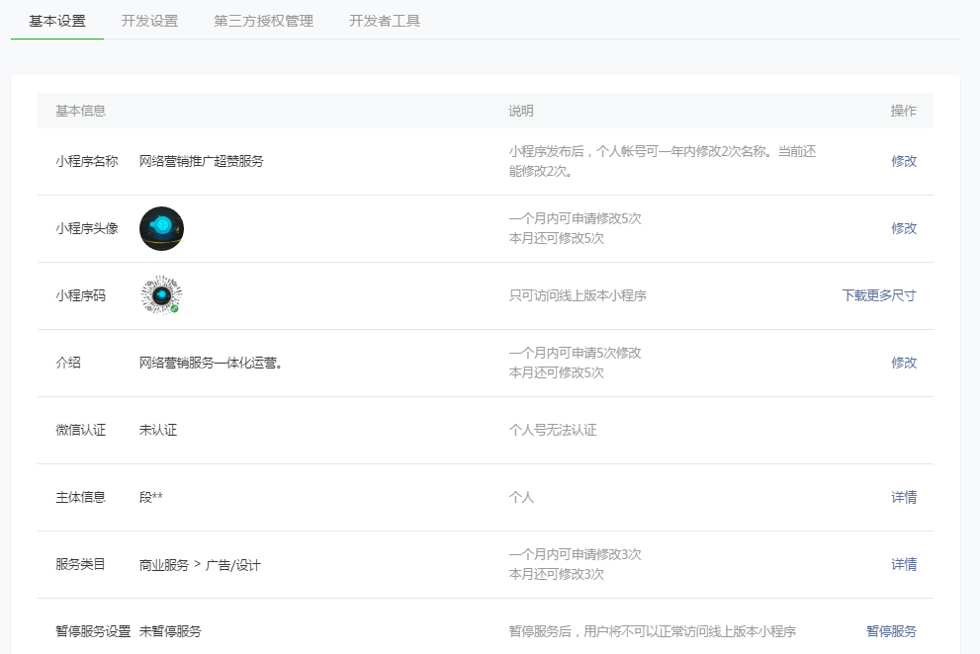The image size is (980, 654).
Task: Click the name change limit description
Action: 663,161
